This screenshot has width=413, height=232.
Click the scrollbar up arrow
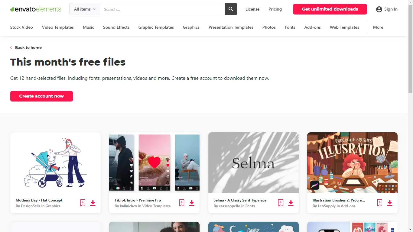pos(410,2)
